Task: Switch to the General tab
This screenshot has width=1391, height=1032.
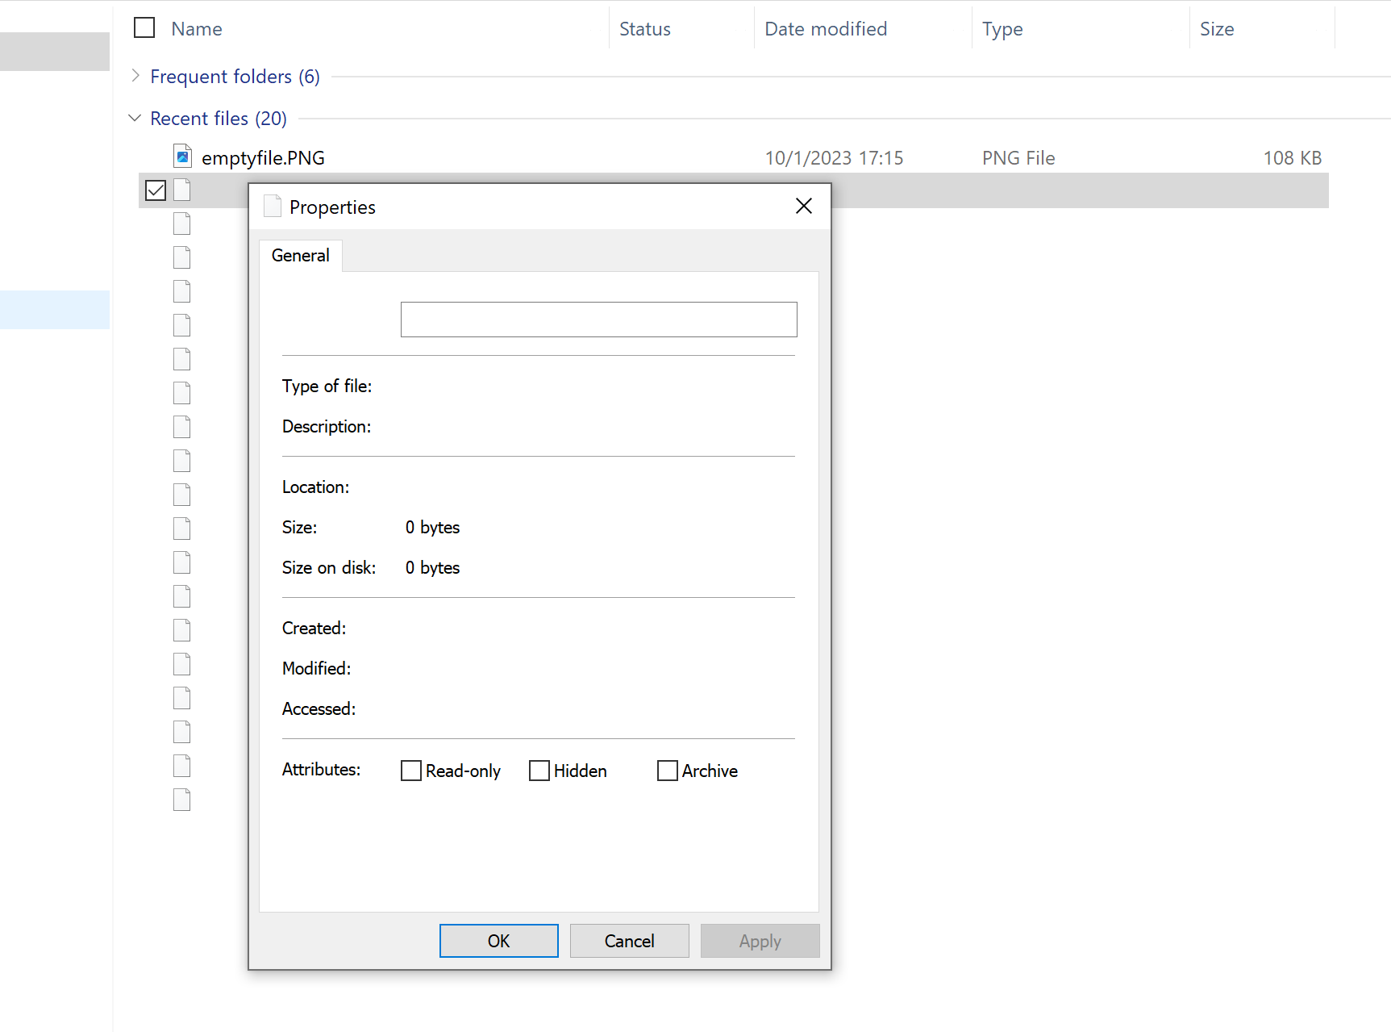Action: (x=300, y=255)
